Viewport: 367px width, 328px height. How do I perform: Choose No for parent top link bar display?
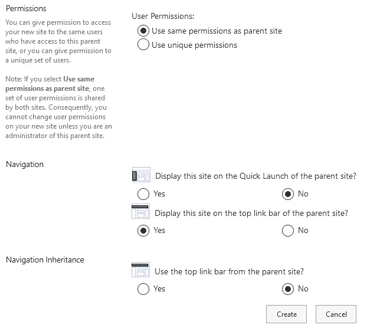[288, 230]
